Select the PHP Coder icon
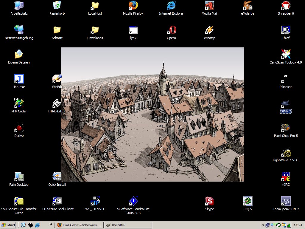Screen dimensions: 305x229 click(19, 103)
